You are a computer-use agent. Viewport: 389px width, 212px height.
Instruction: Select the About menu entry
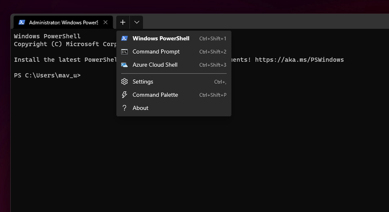pyautogui.click(x=174, y=108)
